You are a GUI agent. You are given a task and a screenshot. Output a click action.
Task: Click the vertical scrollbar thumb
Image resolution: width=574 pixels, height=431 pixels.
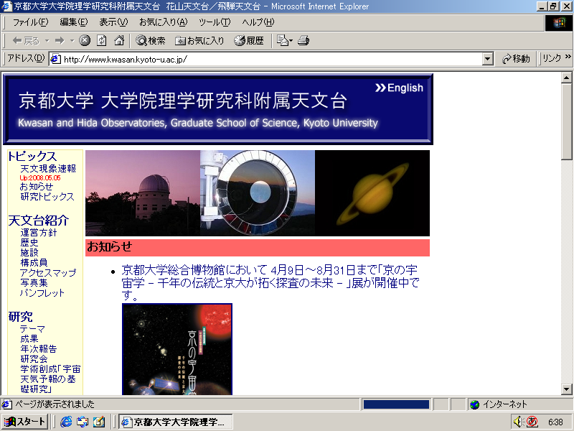point(566,121)
